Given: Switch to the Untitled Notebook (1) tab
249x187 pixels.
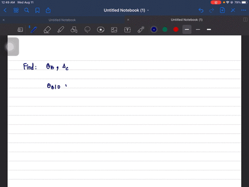Looking at the screenshot, I should coord(187,20).
